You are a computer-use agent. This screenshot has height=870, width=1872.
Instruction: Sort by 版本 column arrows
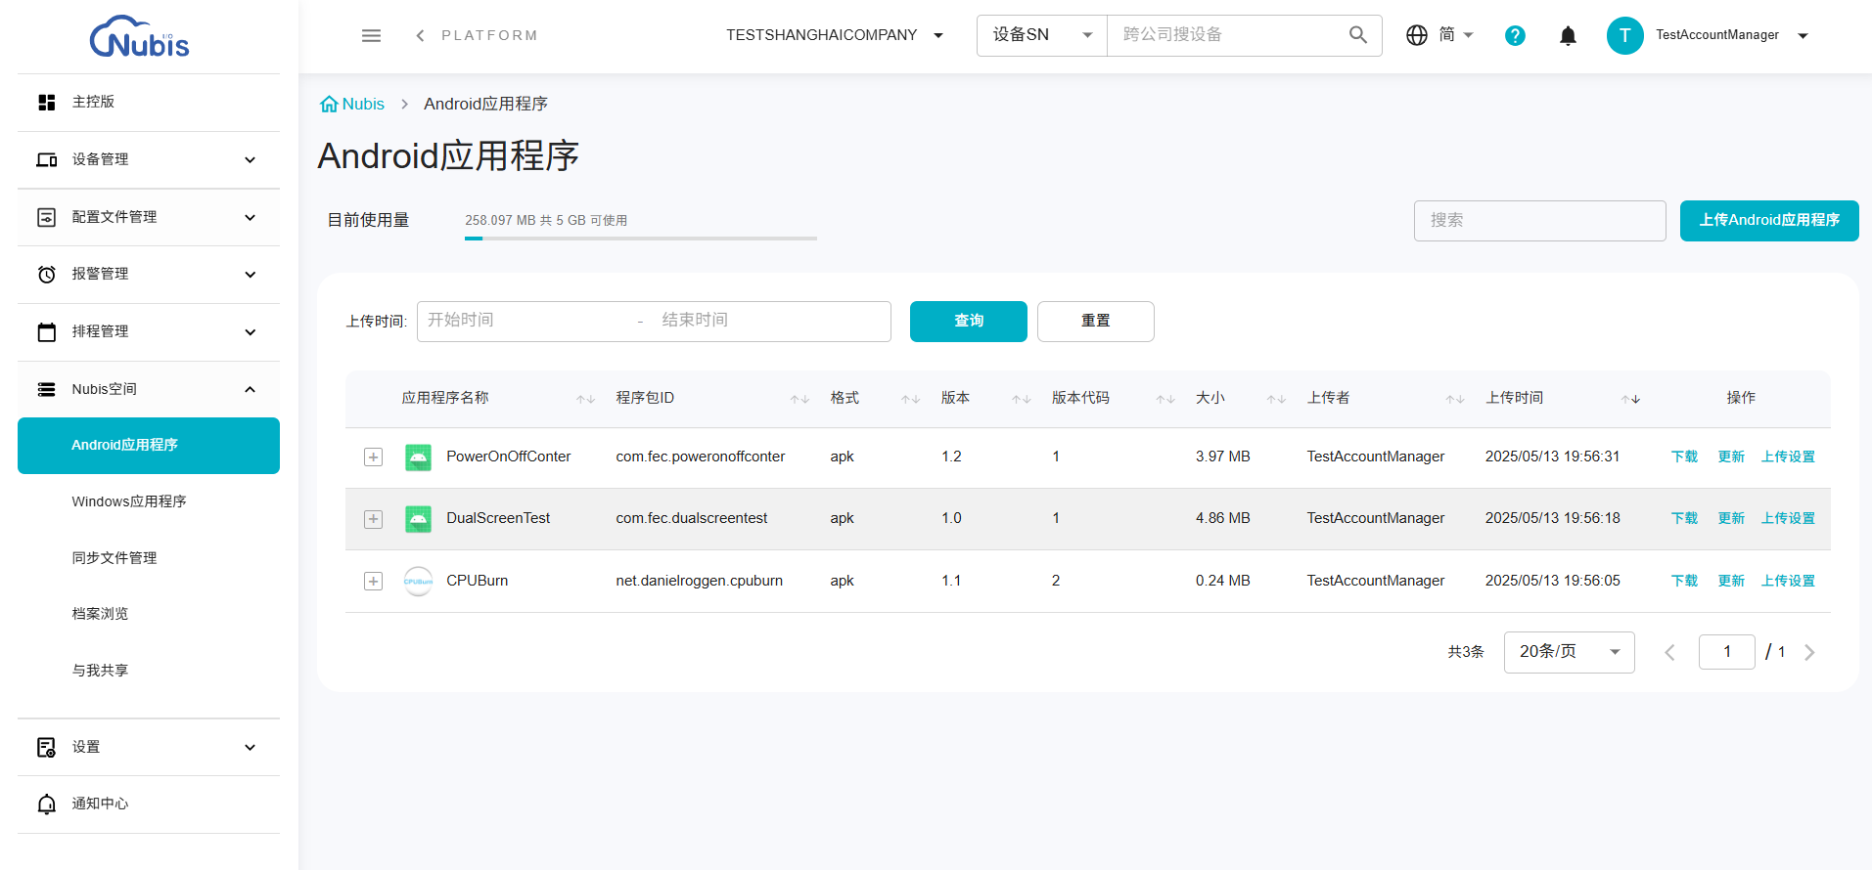pyautogui.click(x=1022, y=399)
